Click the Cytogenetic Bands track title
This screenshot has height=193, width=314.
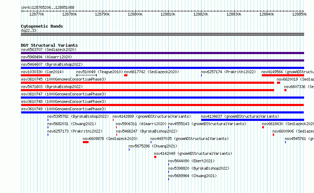point(42,26)
